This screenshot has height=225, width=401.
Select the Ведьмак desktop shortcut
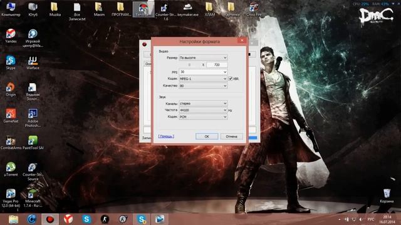[x=33, y=91]
